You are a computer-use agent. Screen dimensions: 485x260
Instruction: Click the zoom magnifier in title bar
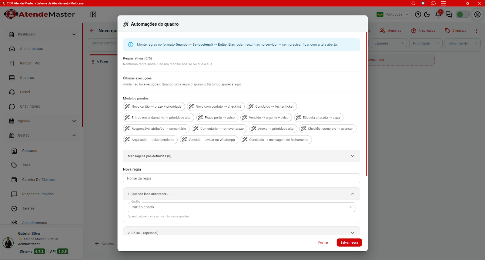coord(413,3)
